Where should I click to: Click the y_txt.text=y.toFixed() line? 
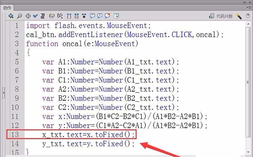[89, 144]
